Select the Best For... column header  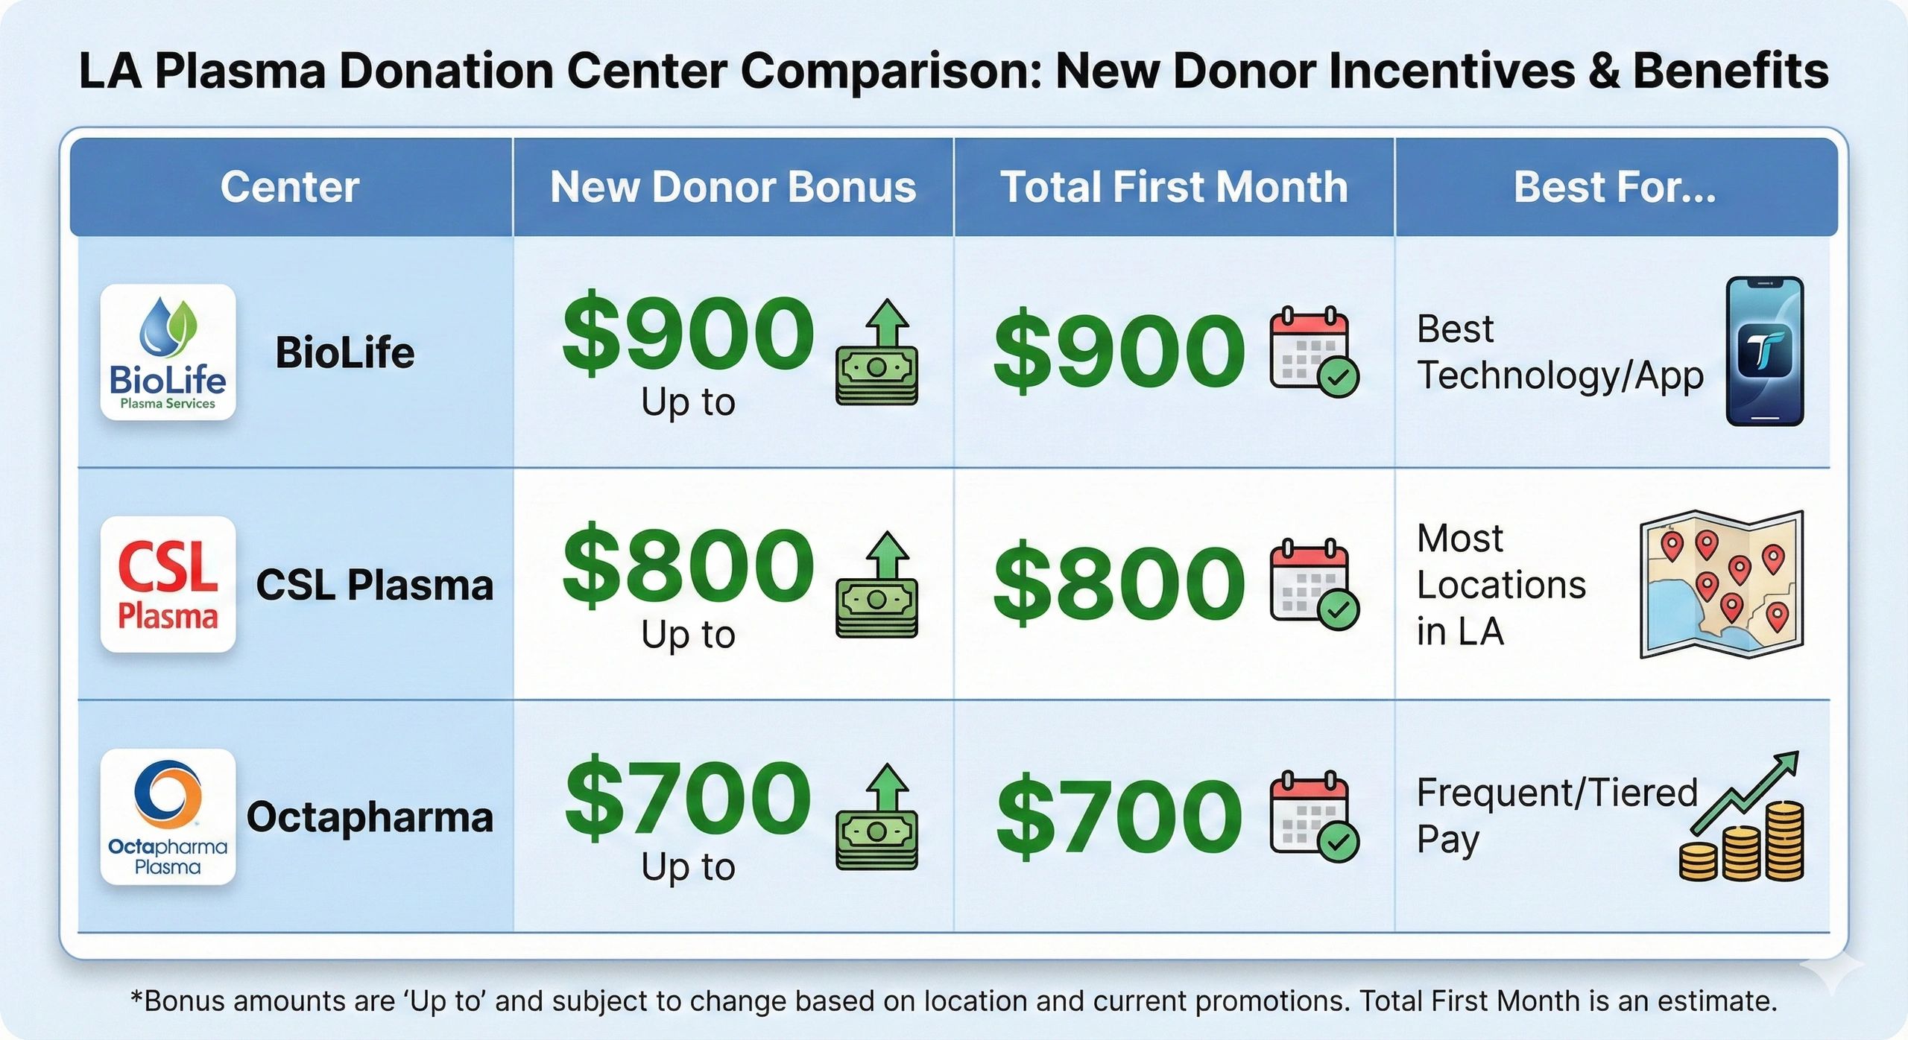point(1614,187)
